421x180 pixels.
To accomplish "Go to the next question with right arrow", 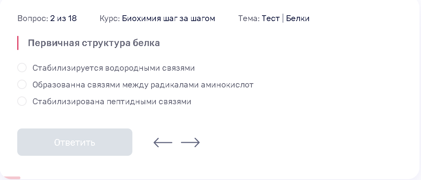I will click(x=190, y=142).
